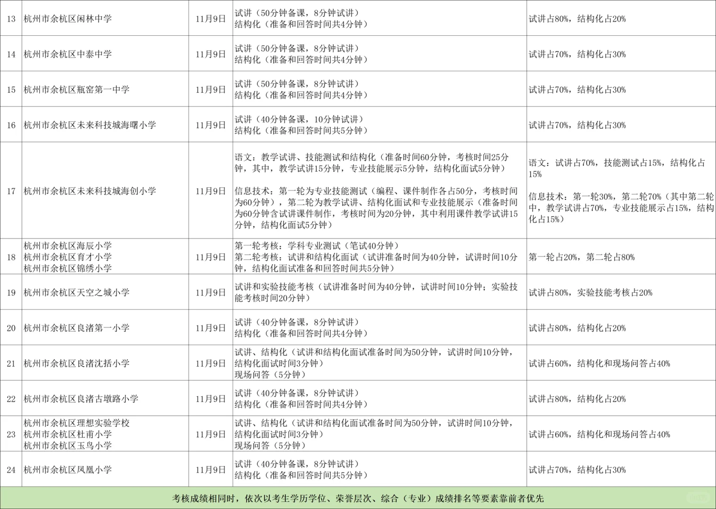Select school name 杭州市余杭区玉鸟小学

coord(68,445)
